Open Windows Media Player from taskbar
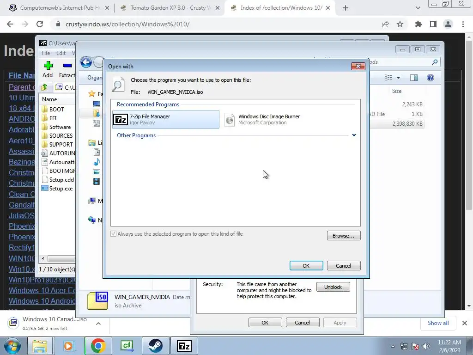The width and height of the screenshot is (473, 355). tap(69, 346)
